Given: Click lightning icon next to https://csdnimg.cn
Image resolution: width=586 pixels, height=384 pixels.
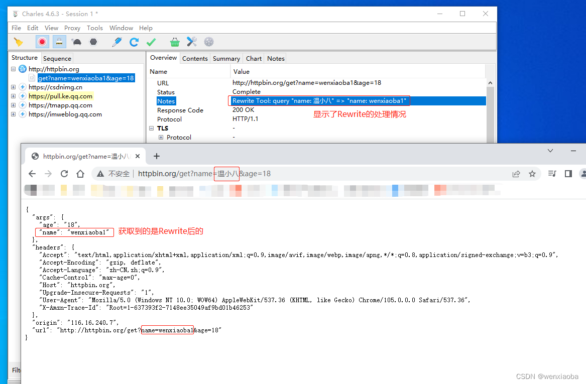Looking at the screenshot, I should [x=23, y=87].
